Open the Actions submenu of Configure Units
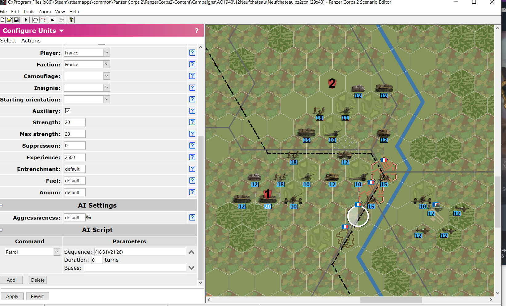This screenshot has width=506, height=306. pos(31,41)
